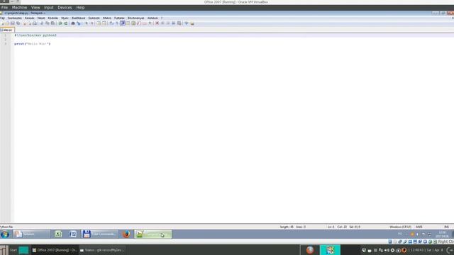Click the Stop macro recording icon
This screenshot has width=454, height=255.
point(162,23)
